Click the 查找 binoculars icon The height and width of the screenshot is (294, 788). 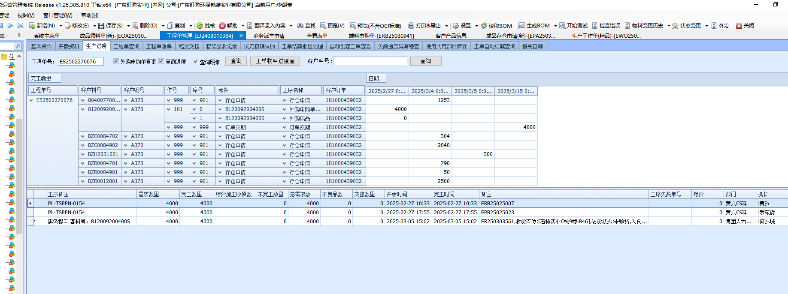coord(300,26)
